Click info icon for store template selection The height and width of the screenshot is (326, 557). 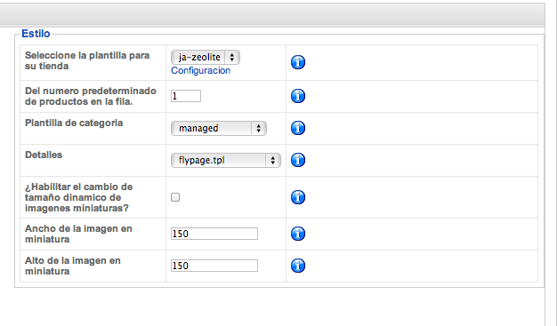tap(298, 62)
